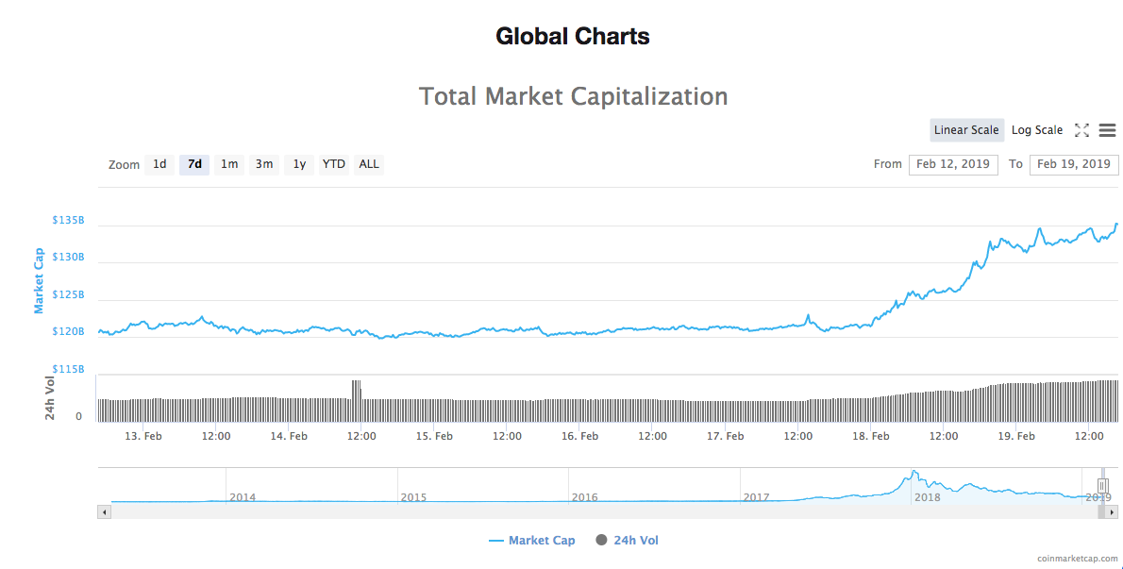
Task: Select the 1y zoom preset
Action: click(298, 163)
